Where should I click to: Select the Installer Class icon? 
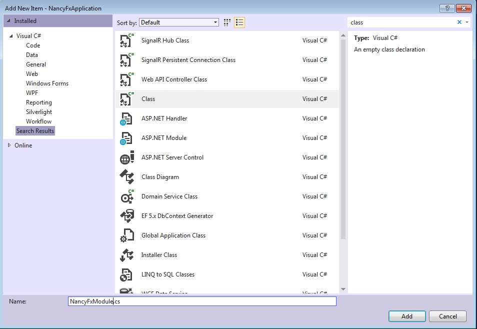point(127,254)
